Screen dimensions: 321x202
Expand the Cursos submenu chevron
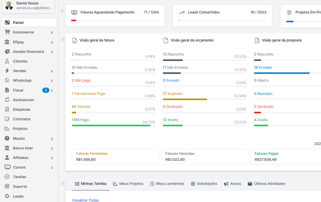pyautogui.click(x=52, y=168)
